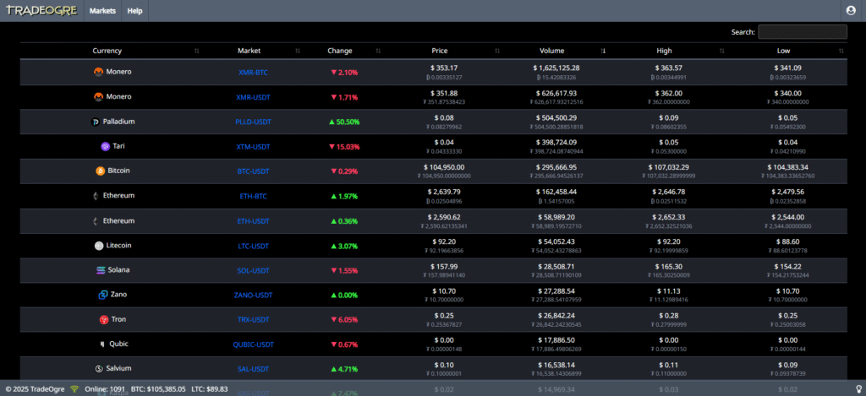This screenshot has width=866, height=396.
Task: Click the lightbulb theme icon in footer
Action: (x=859, y=389)
